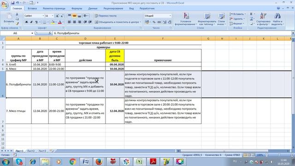The image size is (295, 166).
Task: Click formula bar with 6. Полуфабрикаты
Action: (x=172, y=33)
